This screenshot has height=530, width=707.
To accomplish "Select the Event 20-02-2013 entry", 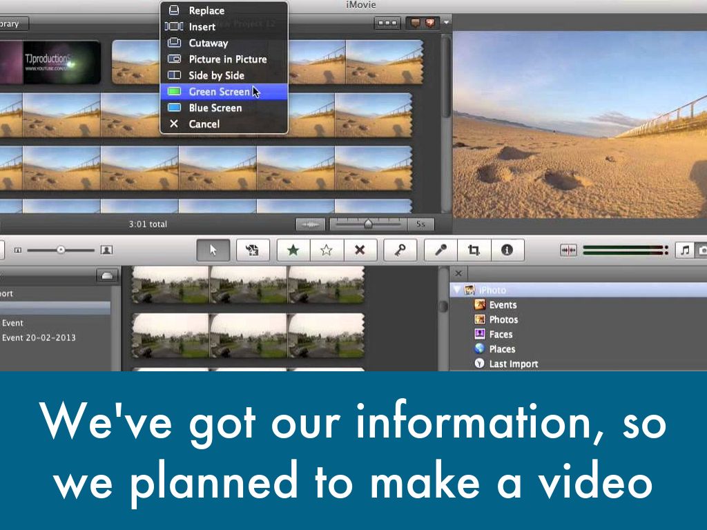I will click(x=39, y=337).
